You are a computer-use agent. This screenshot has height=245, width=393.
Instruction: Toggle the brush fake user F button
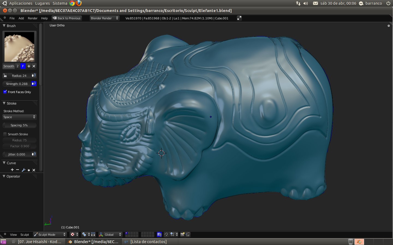click(x=23, y=66)
